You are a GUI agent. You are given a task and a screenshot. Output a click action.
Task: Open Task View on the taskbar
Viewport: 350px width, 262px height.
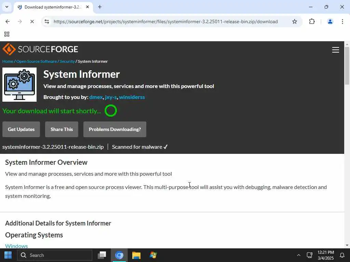pyautogui.click(x=102, y=255)
